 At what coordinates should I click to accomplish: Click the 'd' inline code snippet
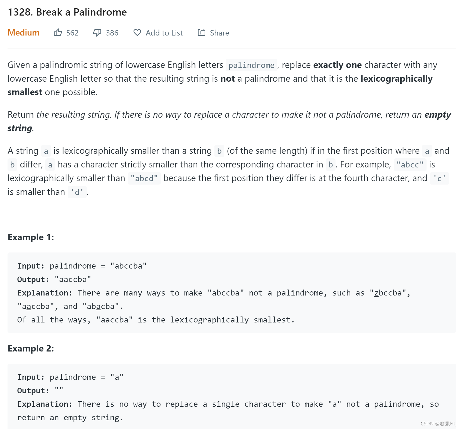pos(77,192)
